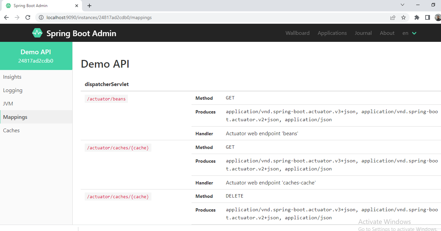
Task: View site information icon beside the URL
Action: (x=41, y=17)
